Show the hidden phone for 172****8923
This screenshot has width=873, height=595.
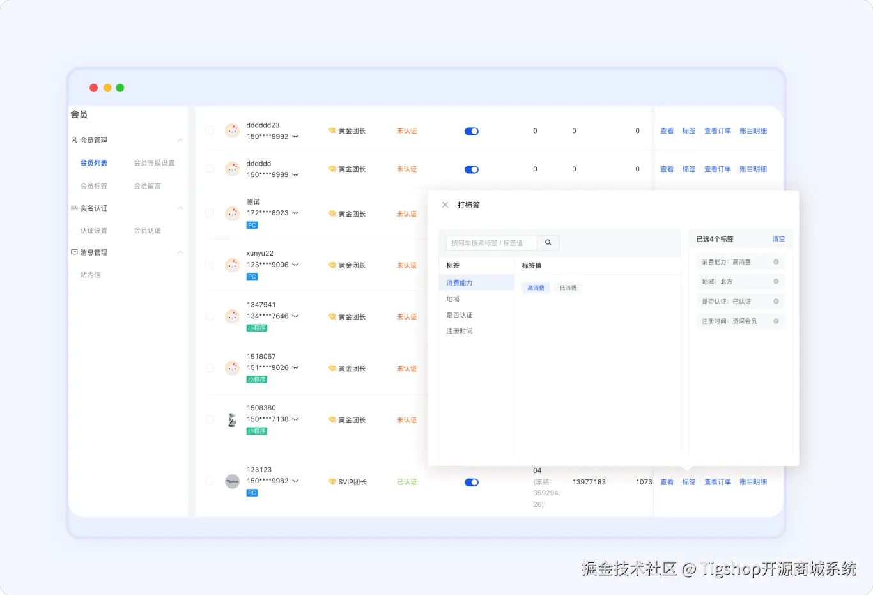(295, 213)
